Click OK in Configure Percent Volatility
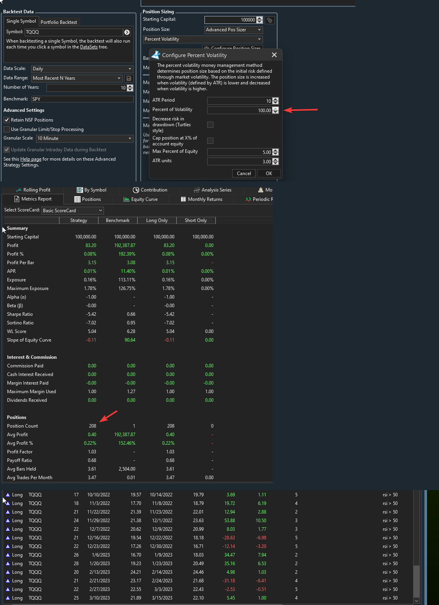The height and width of the screenshot is (605, 439). pyautogui.click(x=269, y=174)
